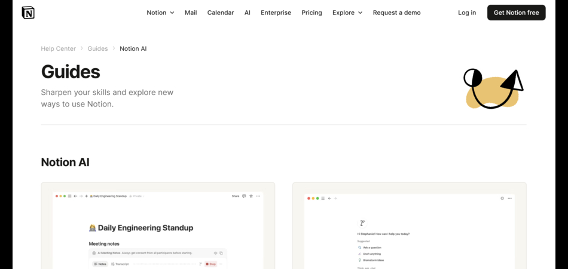568x269 pixels.
Task: Open the Pricing page
Action: pos(312,13)
